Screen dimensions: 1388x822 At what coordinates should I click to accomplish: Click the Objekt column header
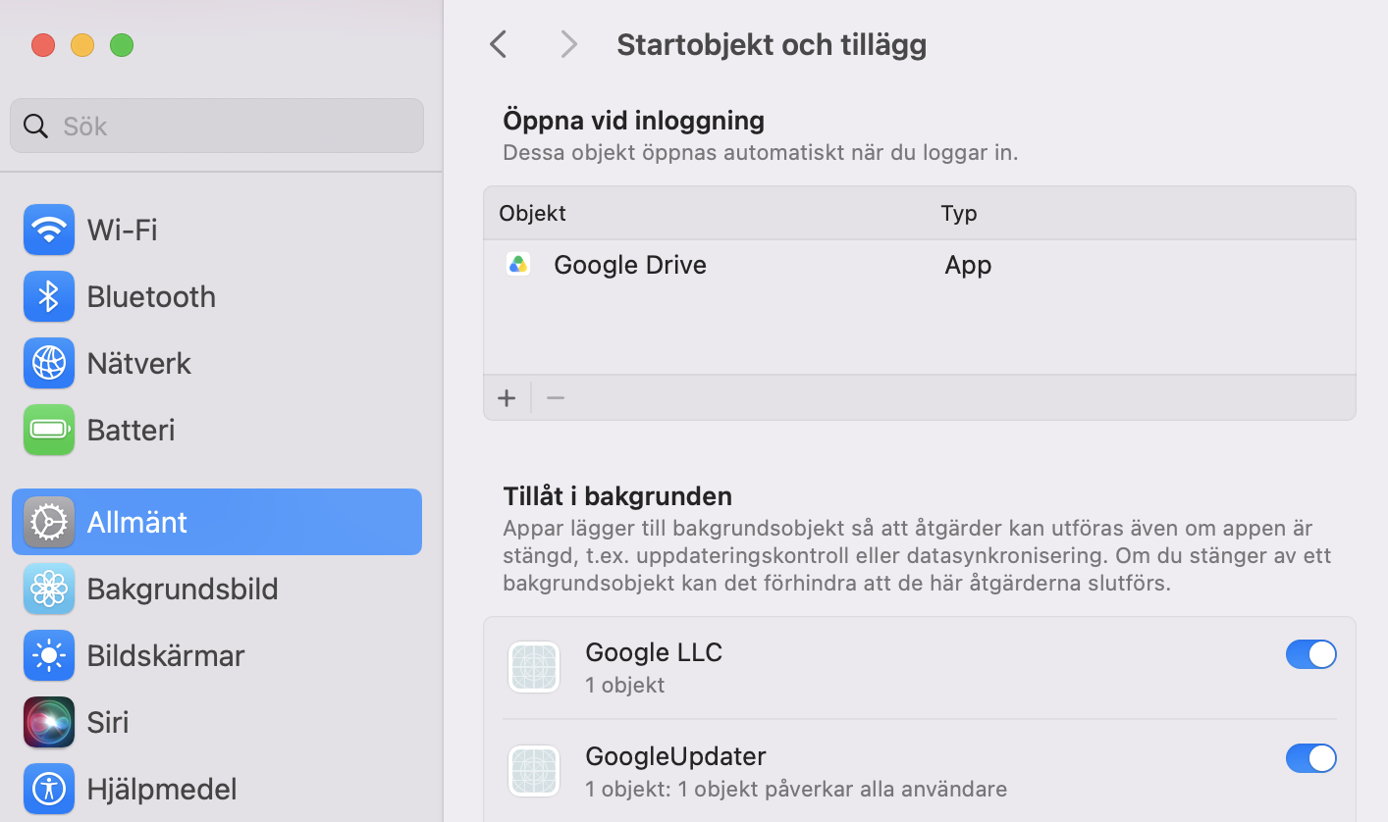tap(532, 214)
